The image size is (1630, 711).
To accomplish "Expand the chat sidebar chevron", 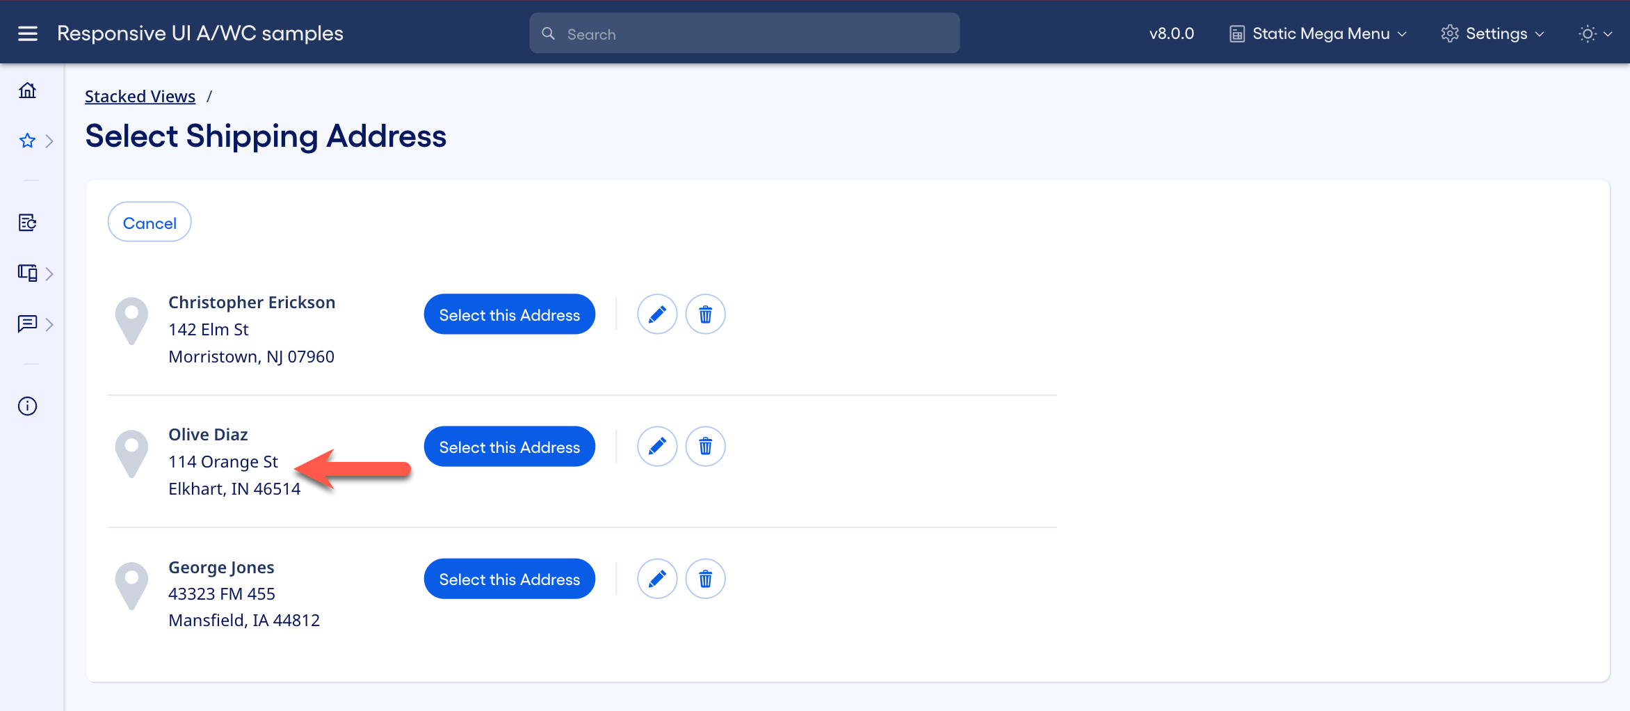I will tap(49, 324).
